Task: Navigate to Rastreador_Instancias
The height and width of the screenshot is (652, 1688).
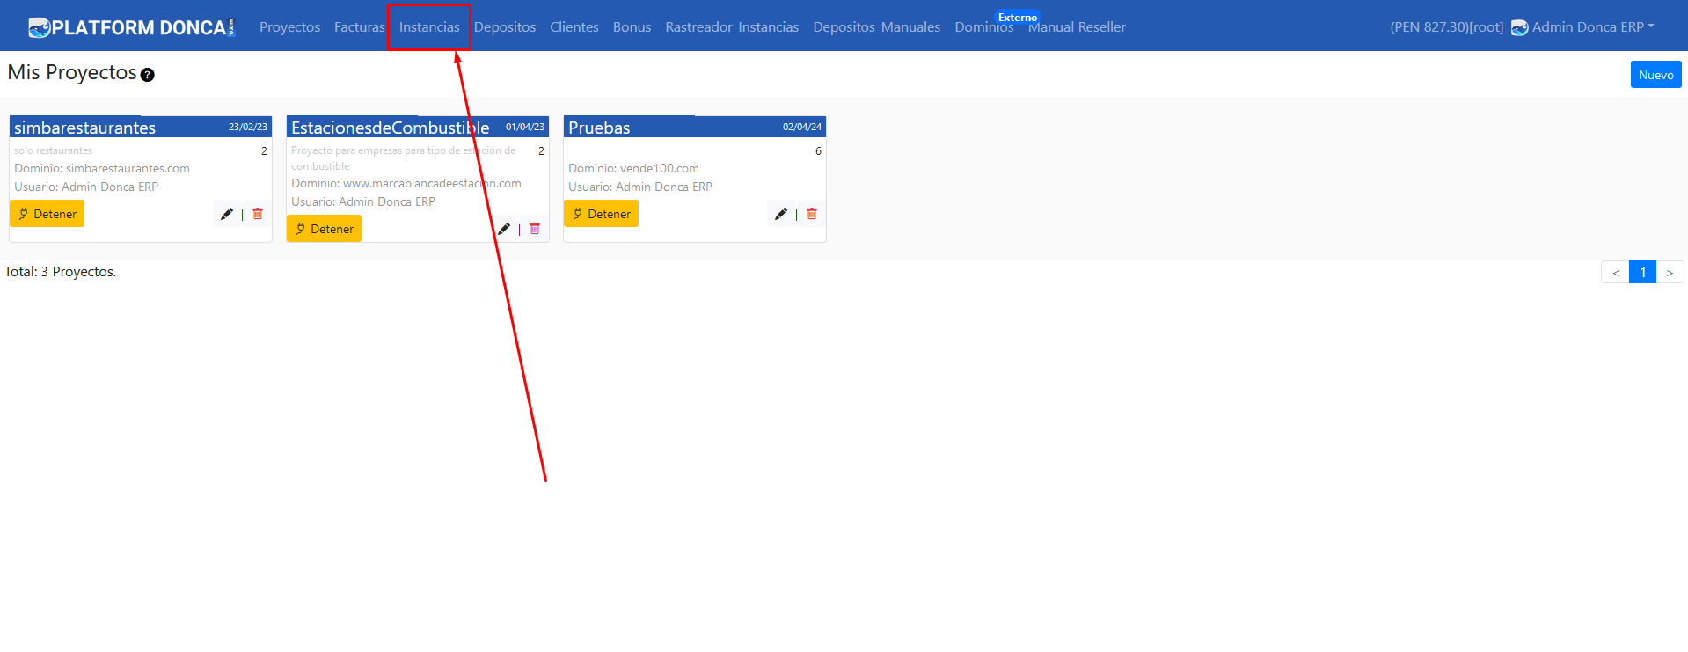Action: click(x=732, y=27)
